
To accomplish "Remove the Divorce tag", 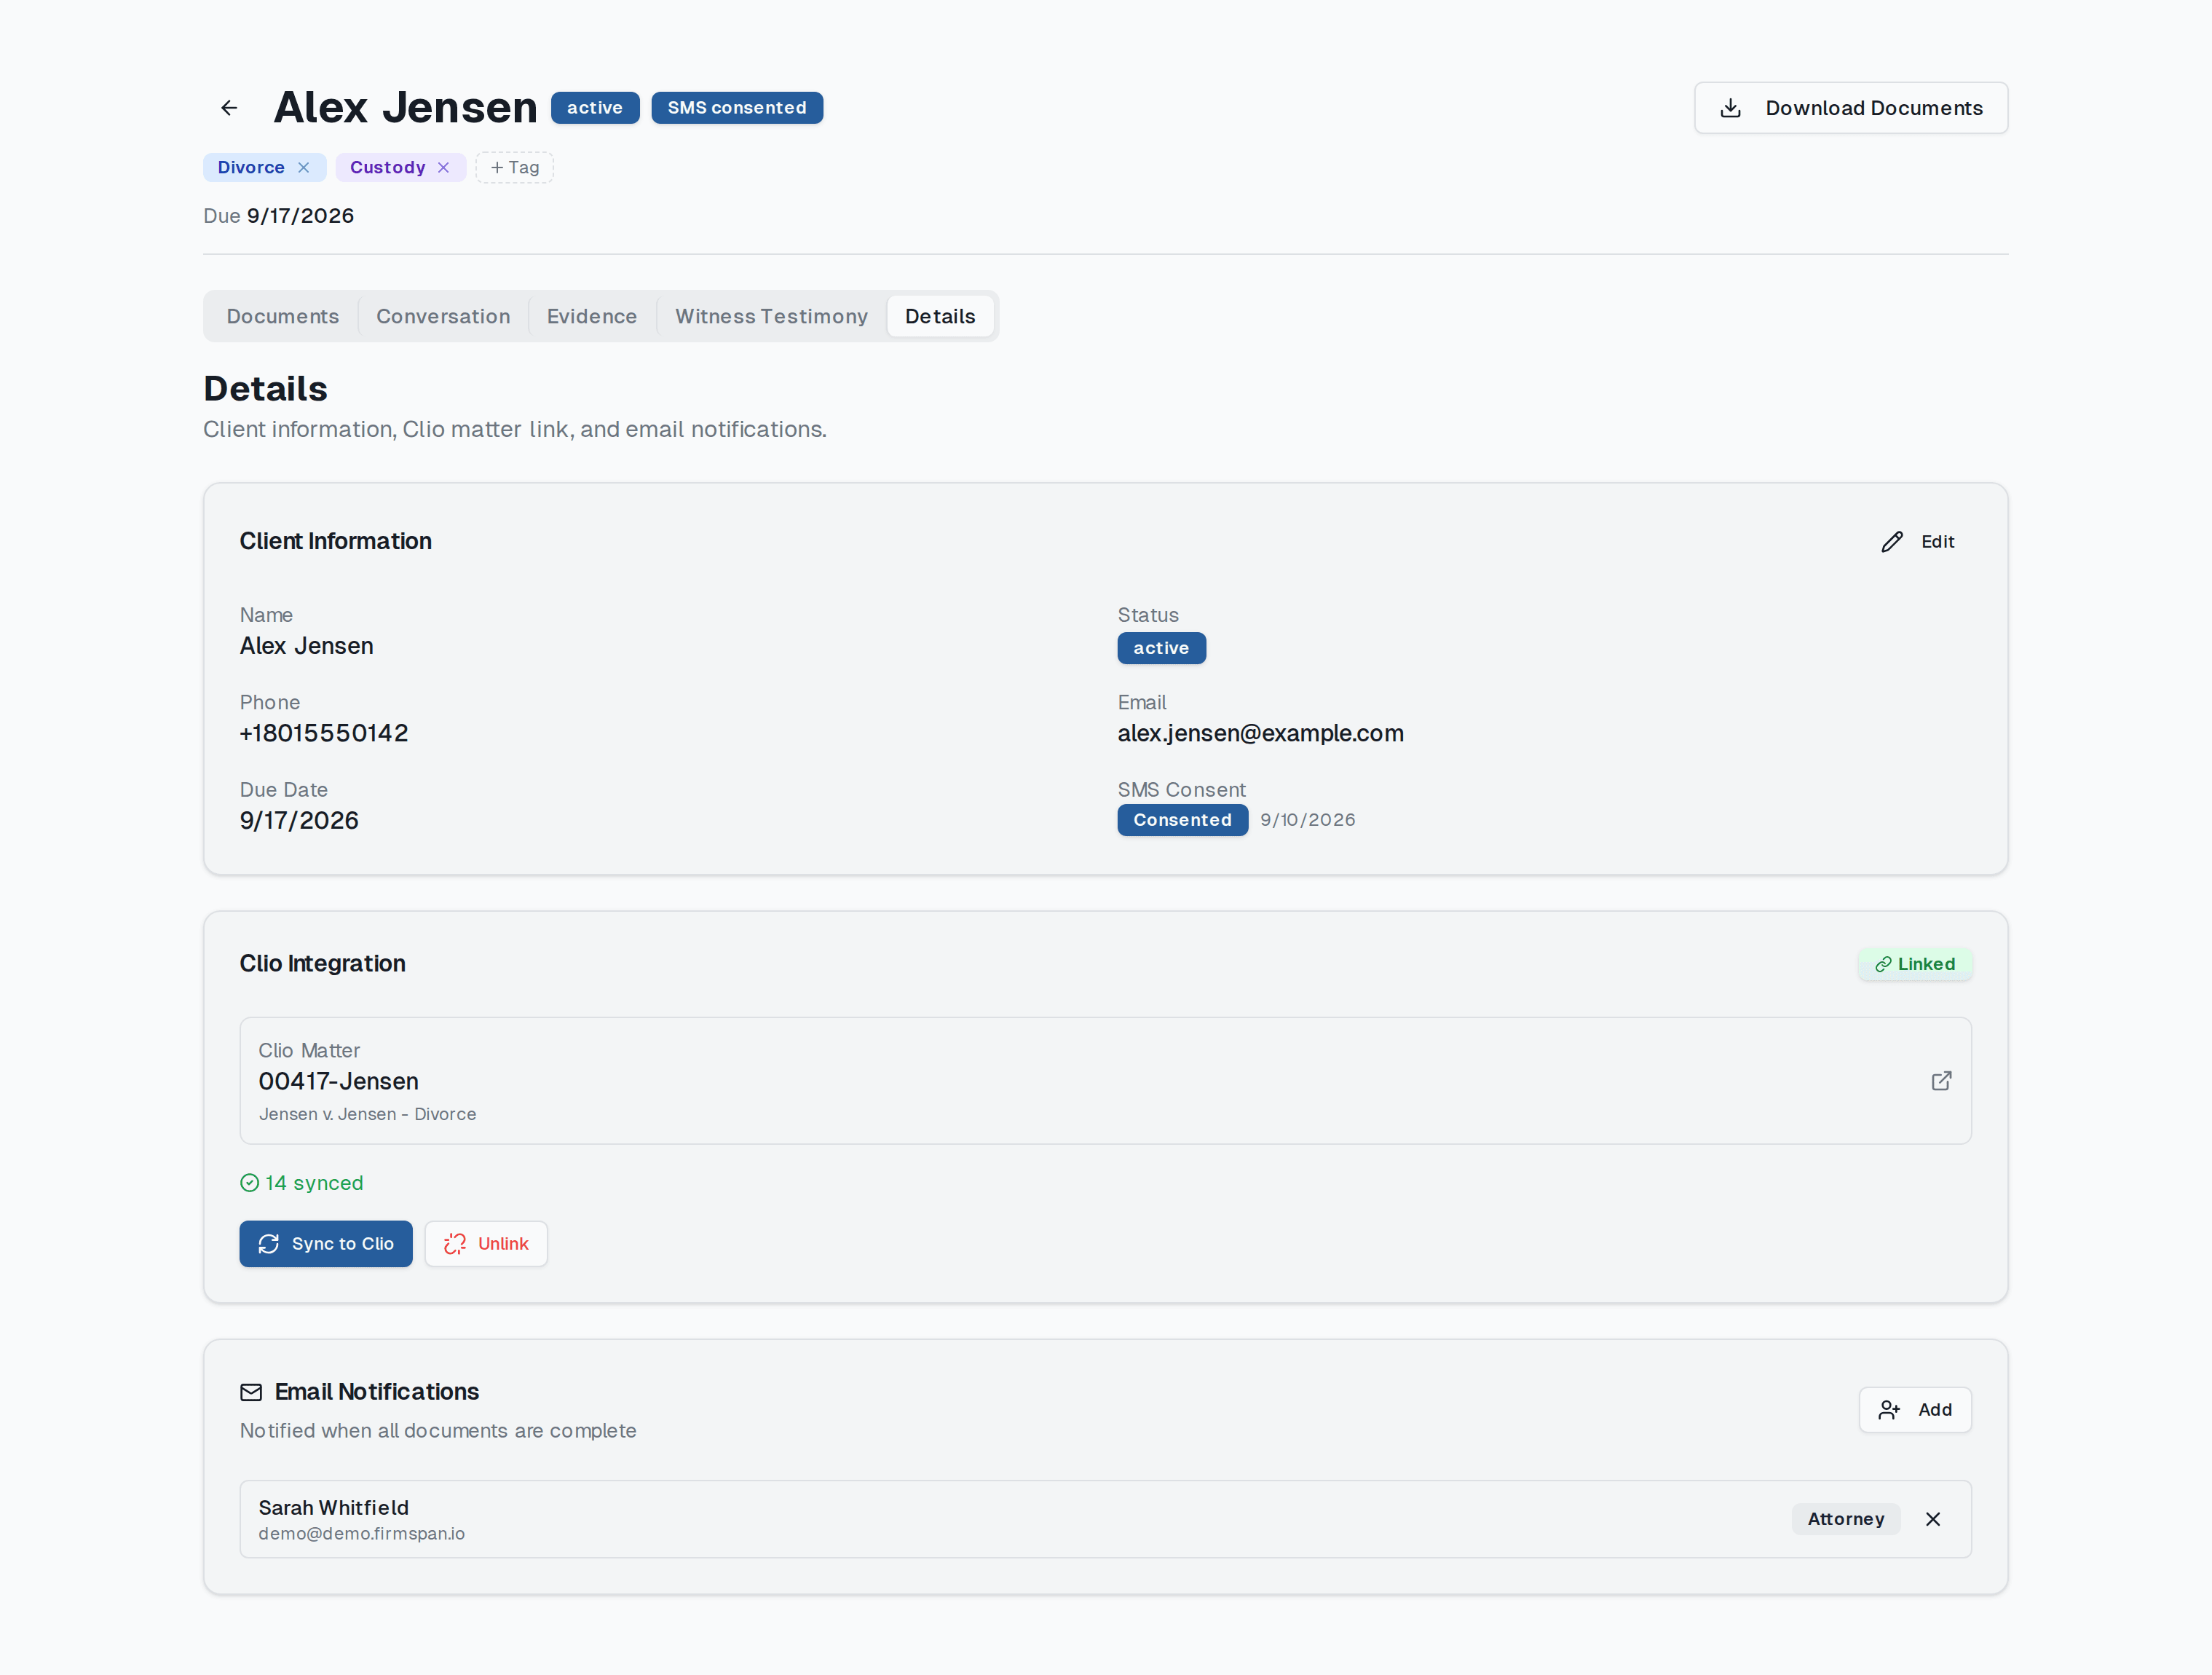I will [x=304, y=167].
